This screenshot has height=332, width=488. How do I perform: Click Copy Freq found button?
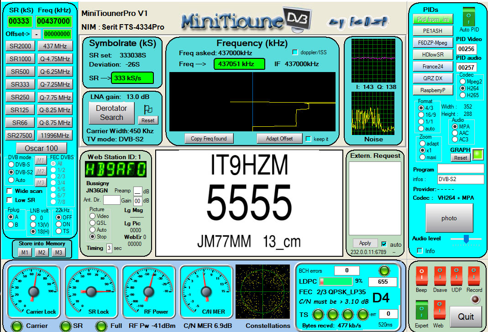point(209,138)
